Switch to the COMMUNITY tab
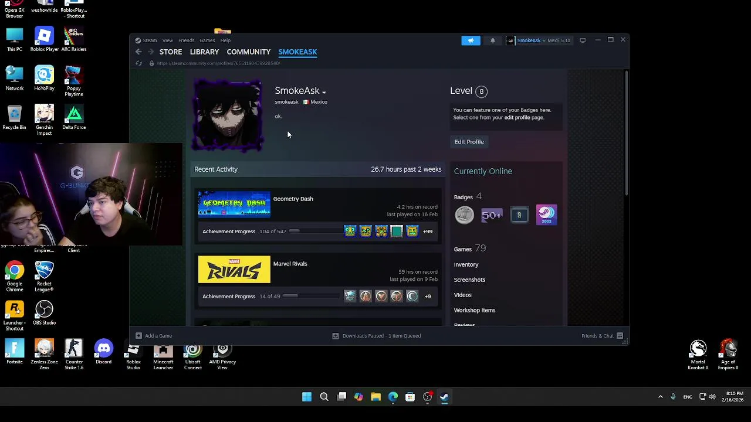The width and height of the screenshot is (751, 422). (x=249, y=52)
